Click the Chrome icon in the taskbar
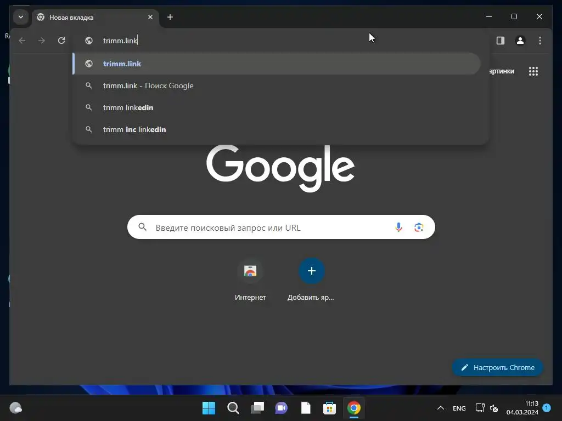Image resolution: width=562 pixels, height=421 pixels. pyautogui.click(x=354, y=408)
